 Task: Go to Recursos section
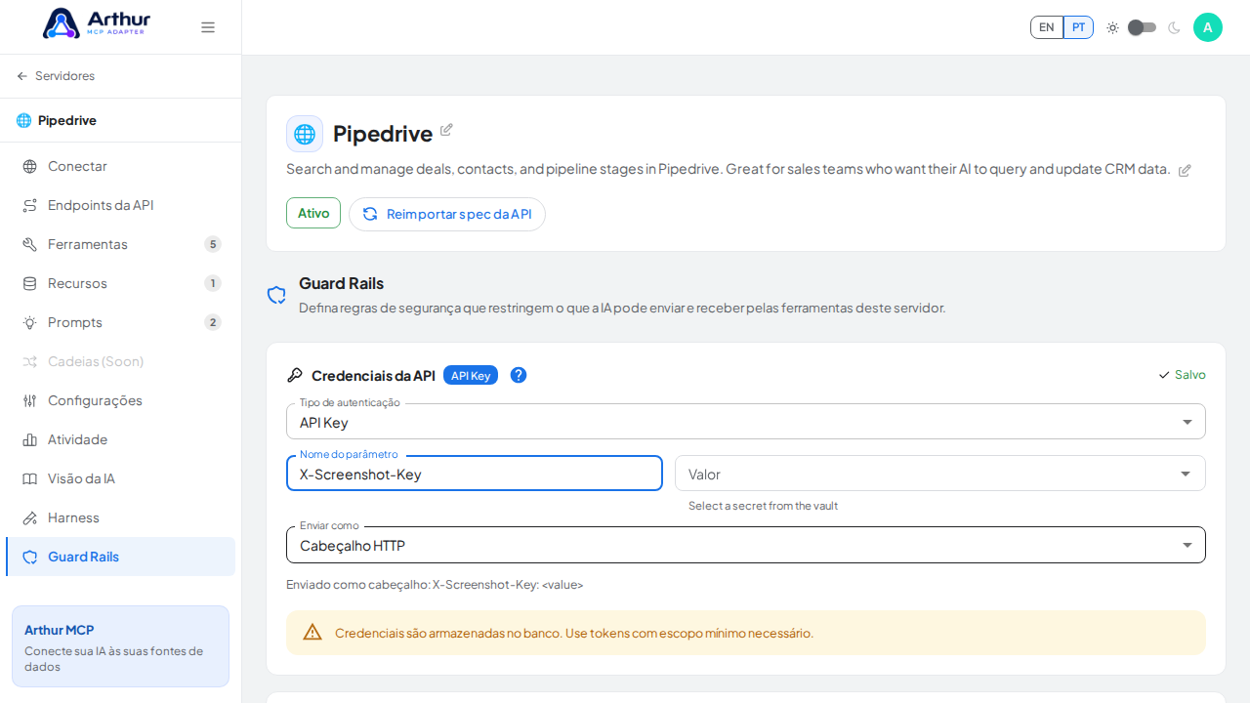[120, 283]
